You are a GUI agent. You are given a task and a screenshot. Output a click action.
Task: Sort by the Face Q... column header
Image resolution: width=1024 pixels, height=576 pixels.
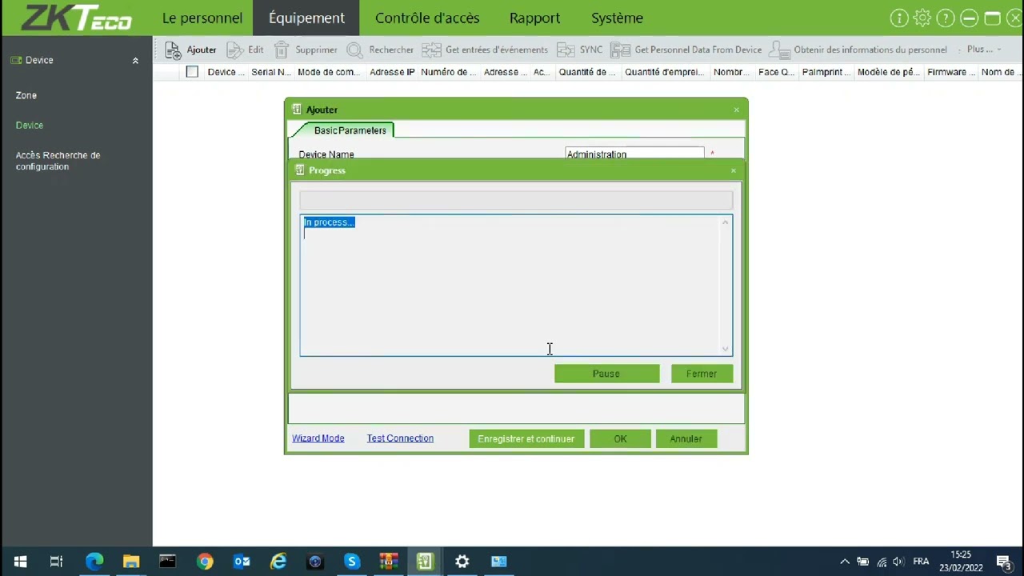coord(776,72)
